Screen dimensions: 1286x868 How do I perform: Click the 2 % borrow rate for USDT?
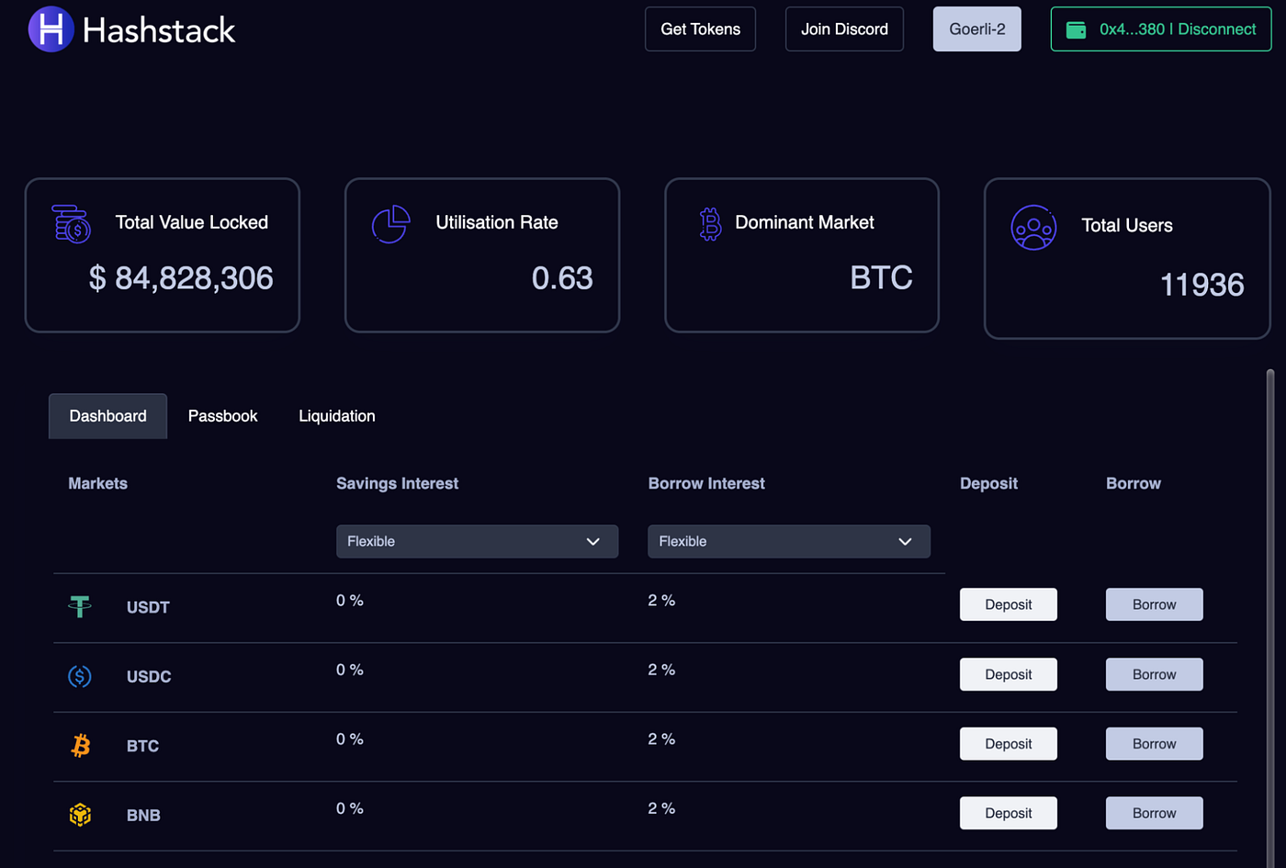coord(661,600)
